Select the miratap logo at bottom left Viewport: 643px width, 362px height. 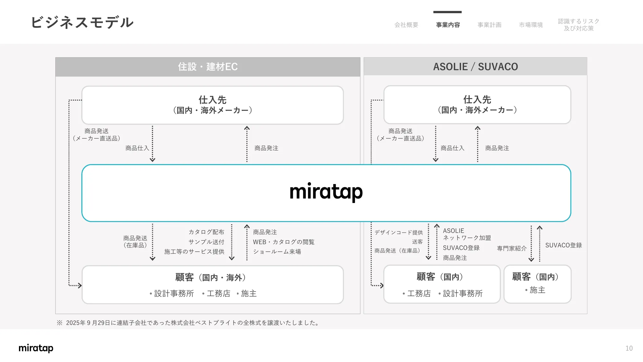(x=36, y=348)
